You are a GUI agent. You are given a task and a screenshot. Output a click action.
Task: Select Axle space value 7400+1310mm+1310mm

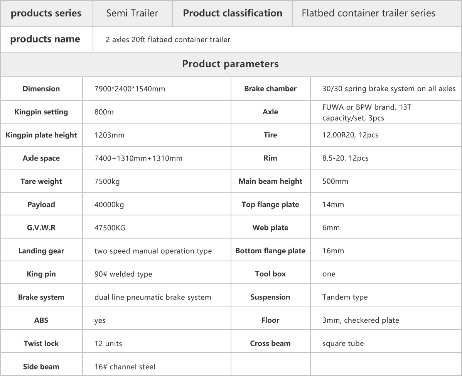tap(138, 158)
